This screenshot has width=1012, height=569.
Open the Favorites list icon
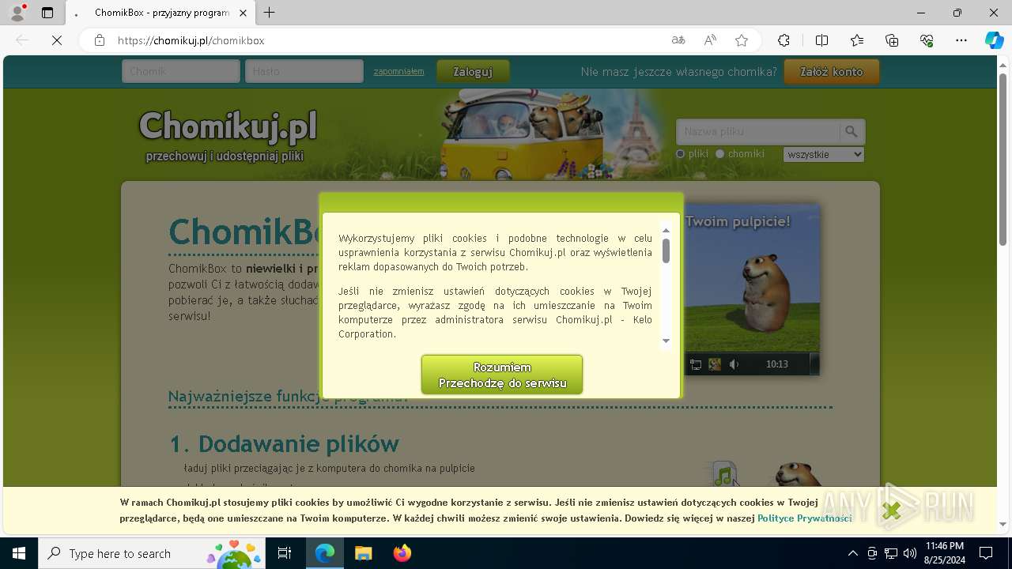point(857,40)
